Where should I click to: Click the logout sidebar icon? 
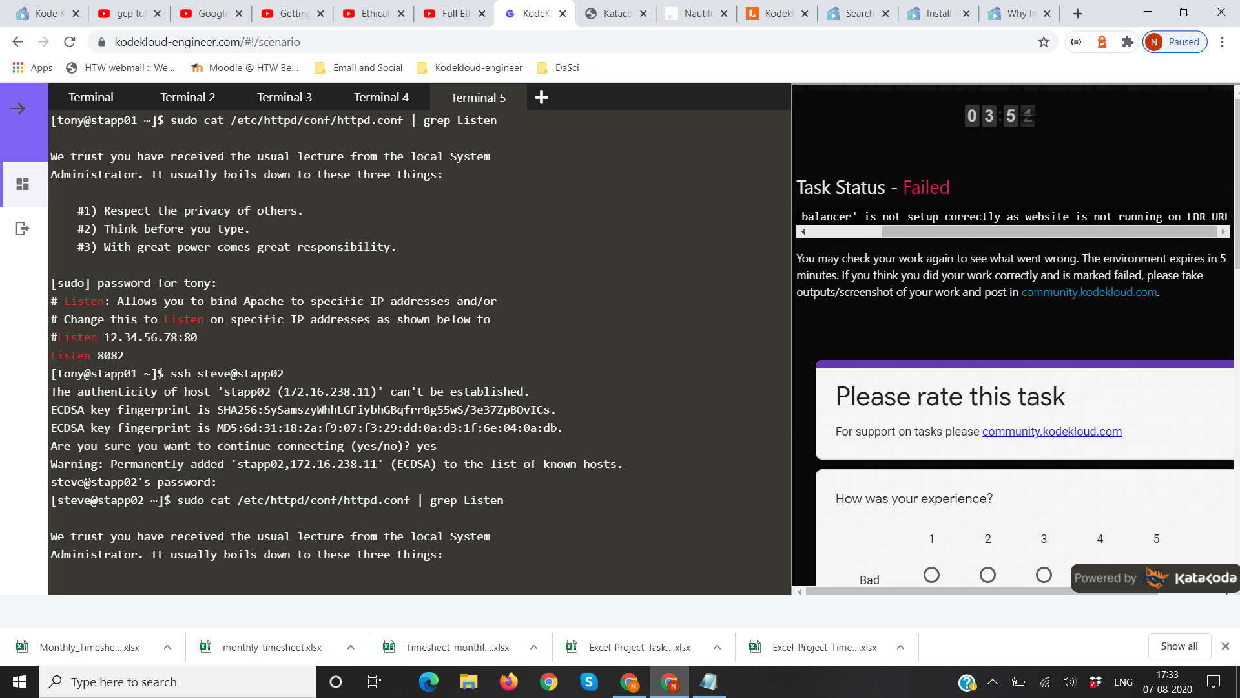(x=23, y=229)
